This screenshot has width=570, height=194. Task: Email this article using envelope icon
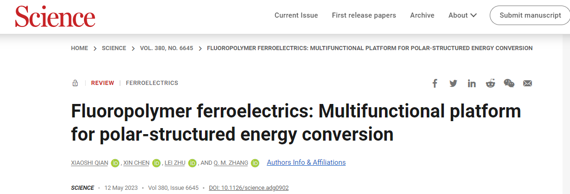coord(527,84)
